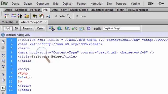The image size is (168, 94).
Task: Collapse selection icon in coding toolbar
Action: [3, 61]
